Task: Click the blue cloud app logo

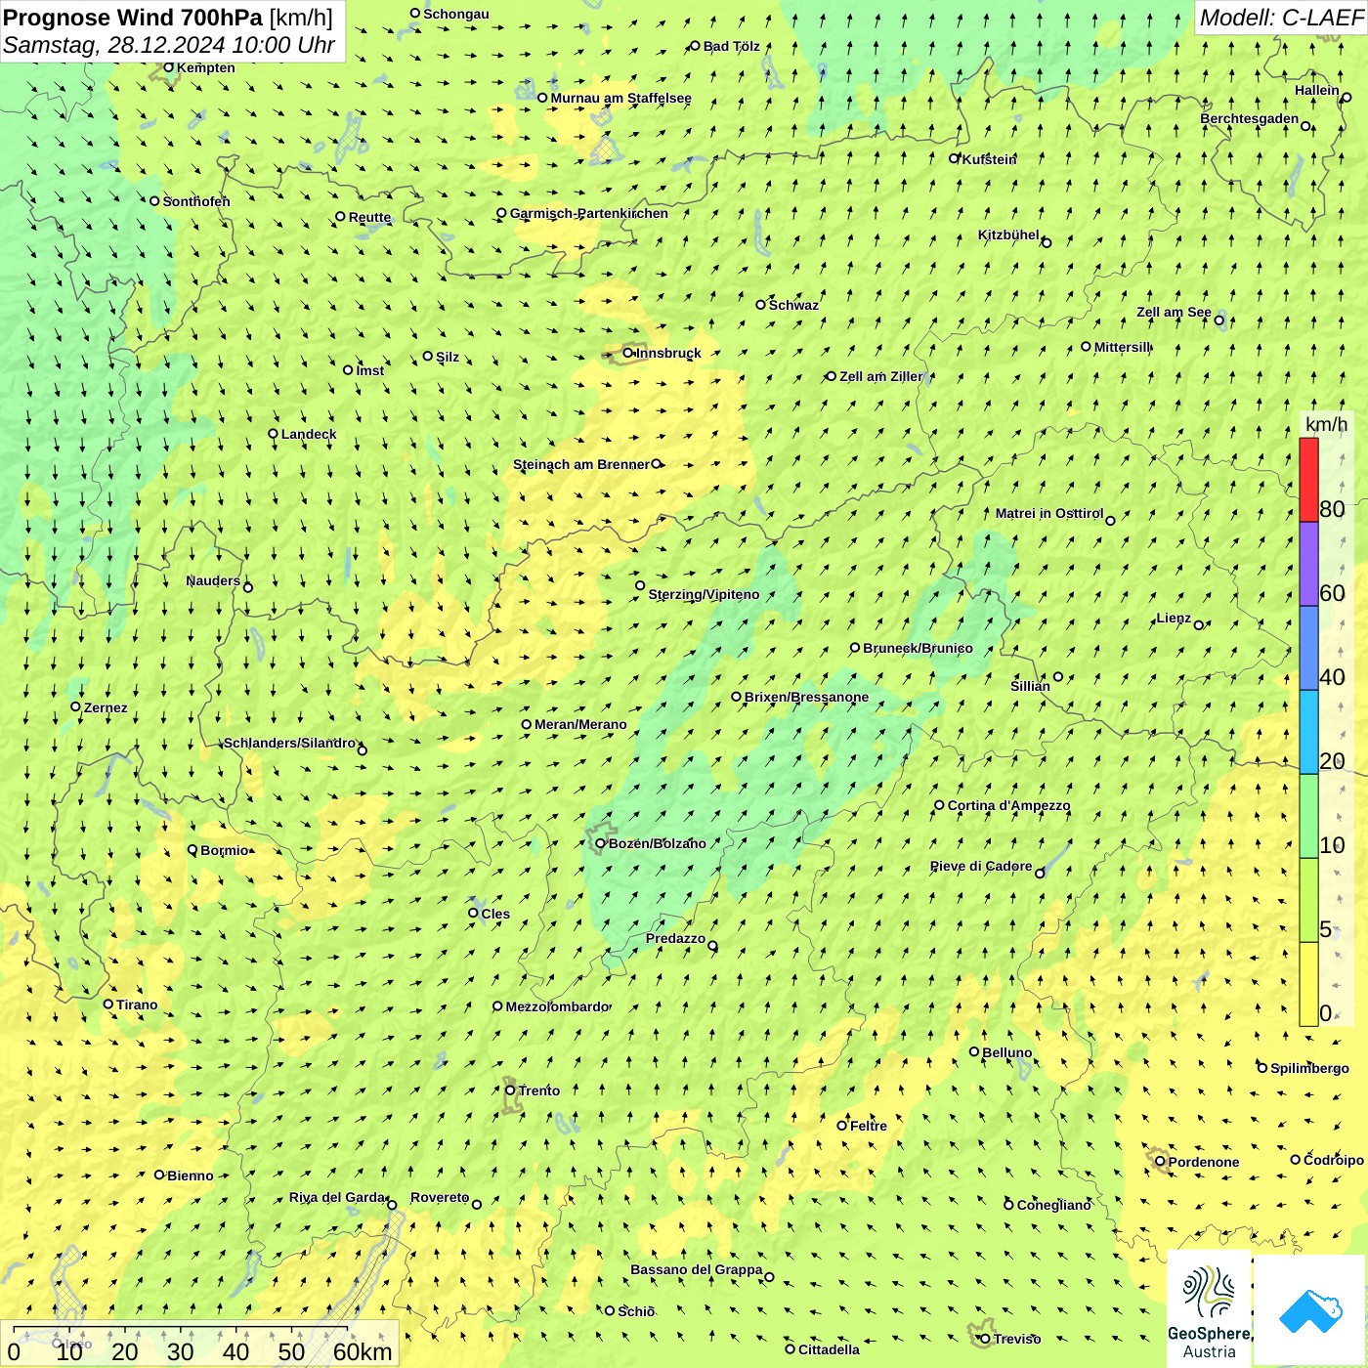Action: tap(1310, 1311)
